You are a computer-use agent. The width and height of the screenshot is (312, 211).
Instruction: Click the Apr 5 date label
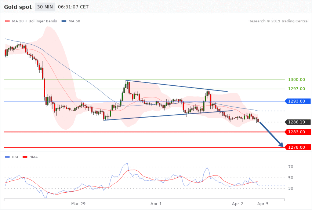[263, 204]
